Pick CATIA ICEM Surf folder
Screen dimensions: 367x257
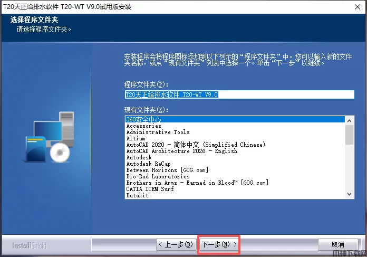(235, 189)
